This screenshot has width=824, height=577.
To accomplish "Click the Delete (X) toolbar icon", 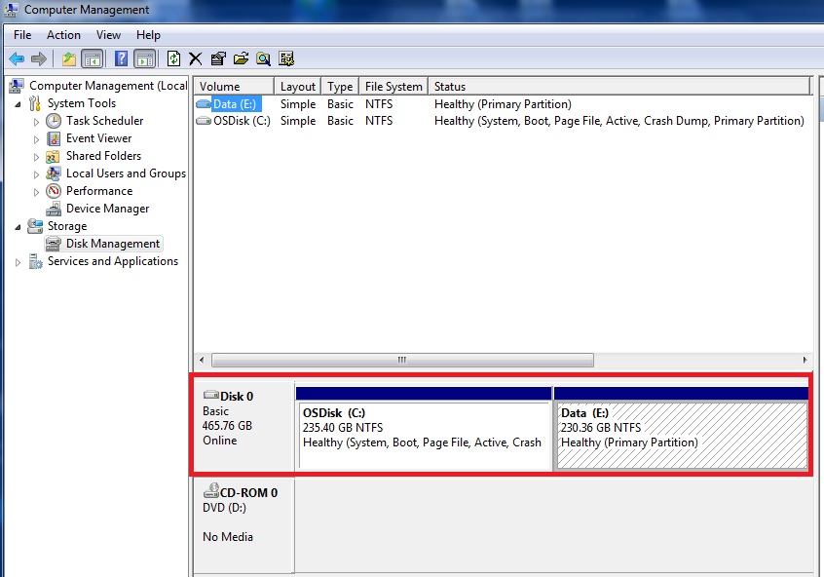I will tap(194, 58).
